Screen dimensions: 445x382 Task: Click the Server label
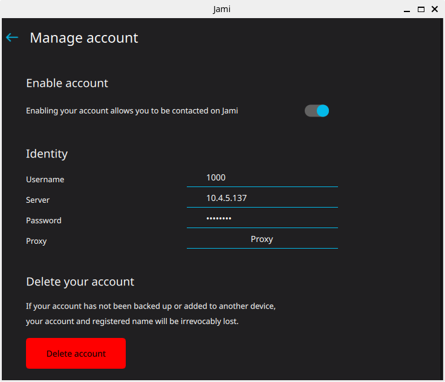pos(37,200)
